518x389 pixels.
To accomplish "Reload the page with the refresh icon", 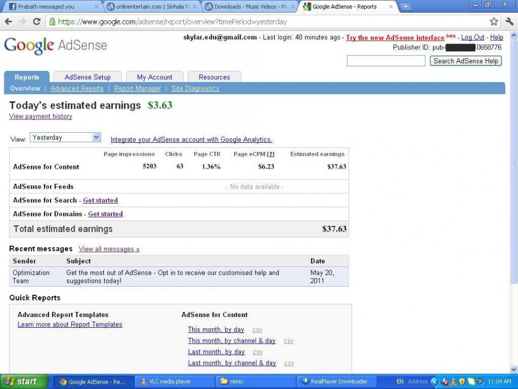I will coord(37,22).
